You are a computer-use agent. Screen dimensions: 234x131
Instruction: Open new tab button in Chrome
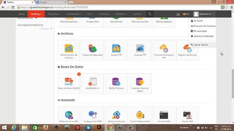[71, 2]
